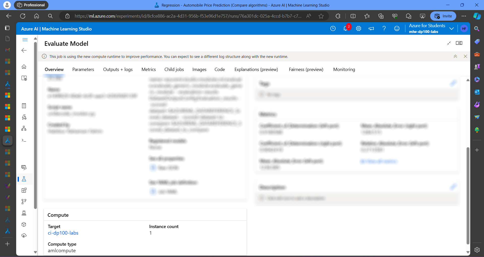Screen dimensions: 484x257
Task: Click the main content vertical scrollbar
Action: pos(468,196)
